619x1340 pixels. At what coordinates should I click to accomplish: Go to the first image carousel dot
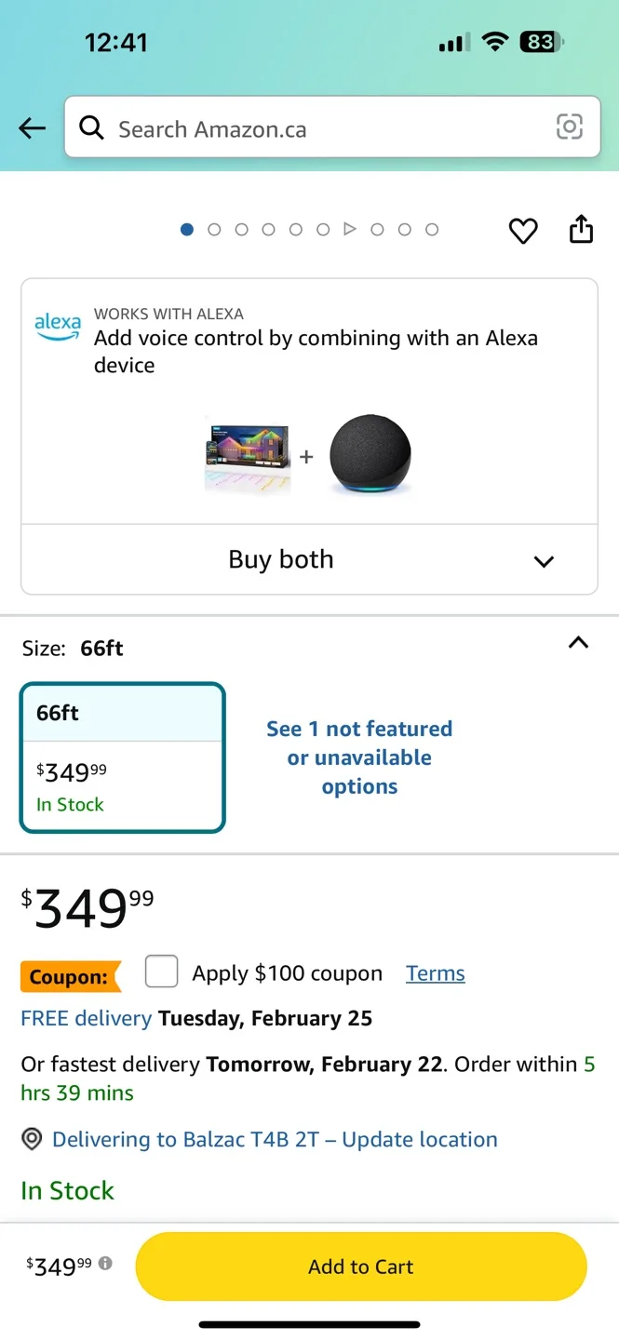pos(187,229)
